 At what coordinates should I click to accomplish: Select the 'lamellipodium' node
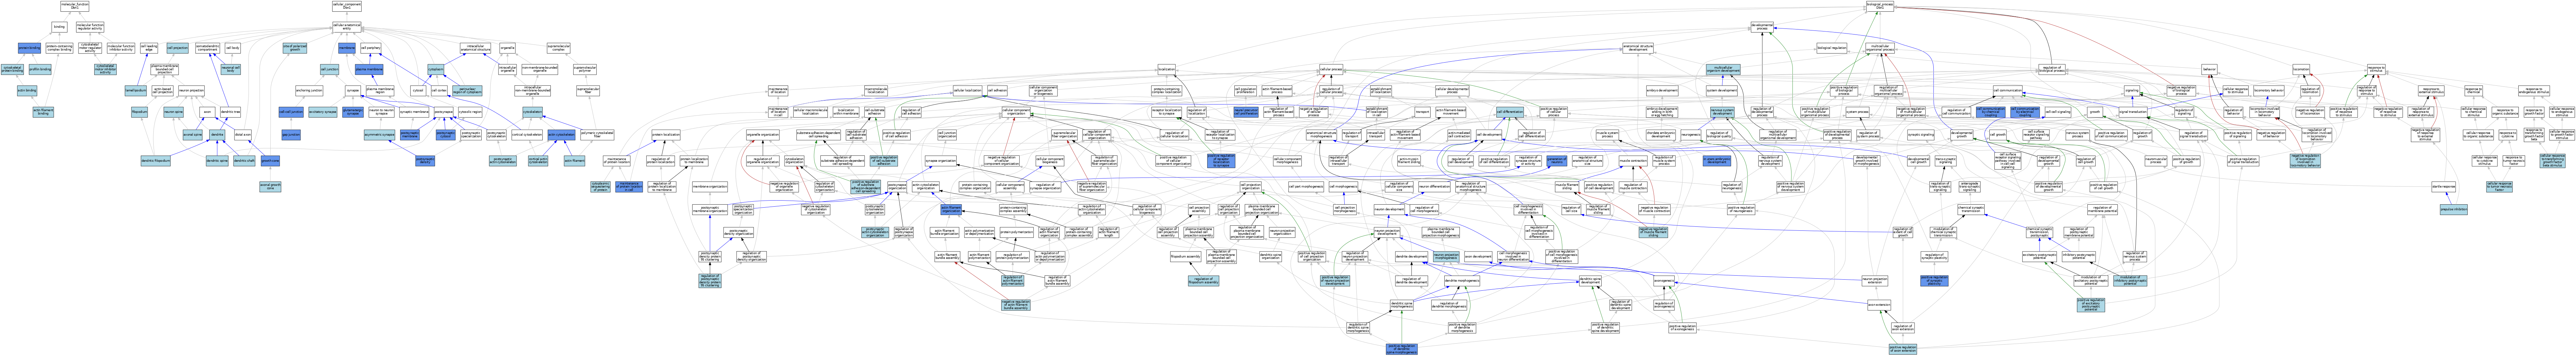pyautogui.click(x=136, y=91)
